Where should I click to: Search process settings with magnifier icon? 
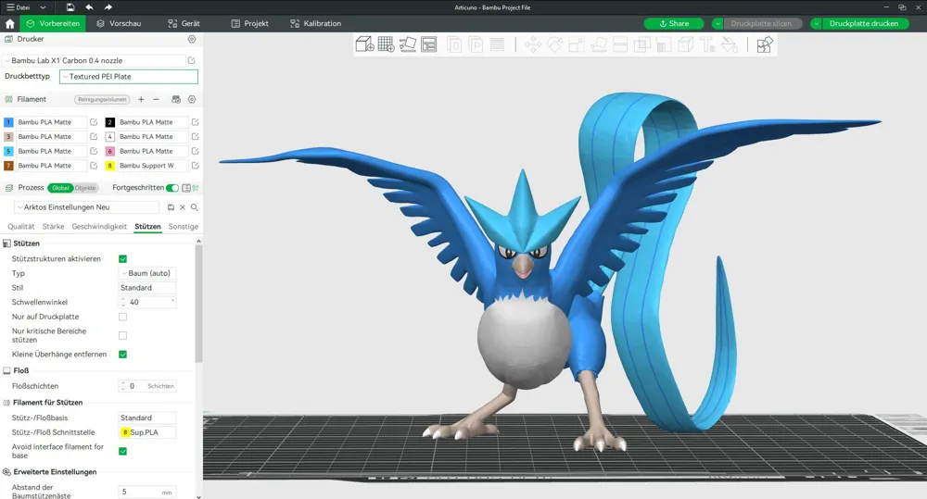(x=195, y=207)
